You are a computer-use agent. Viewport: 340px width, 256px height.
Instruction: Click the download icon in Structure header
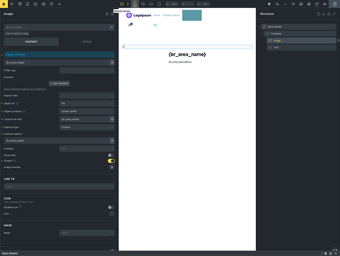click(324, 14)
